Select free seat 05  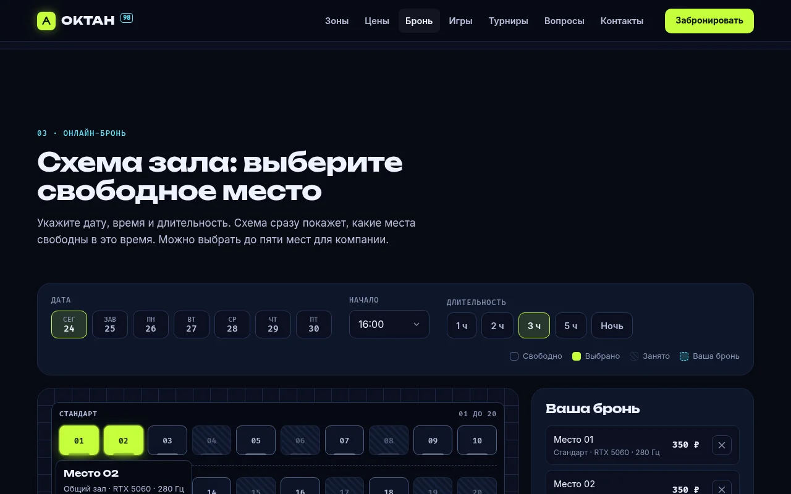pyautogui.click(x=256, y=440)
